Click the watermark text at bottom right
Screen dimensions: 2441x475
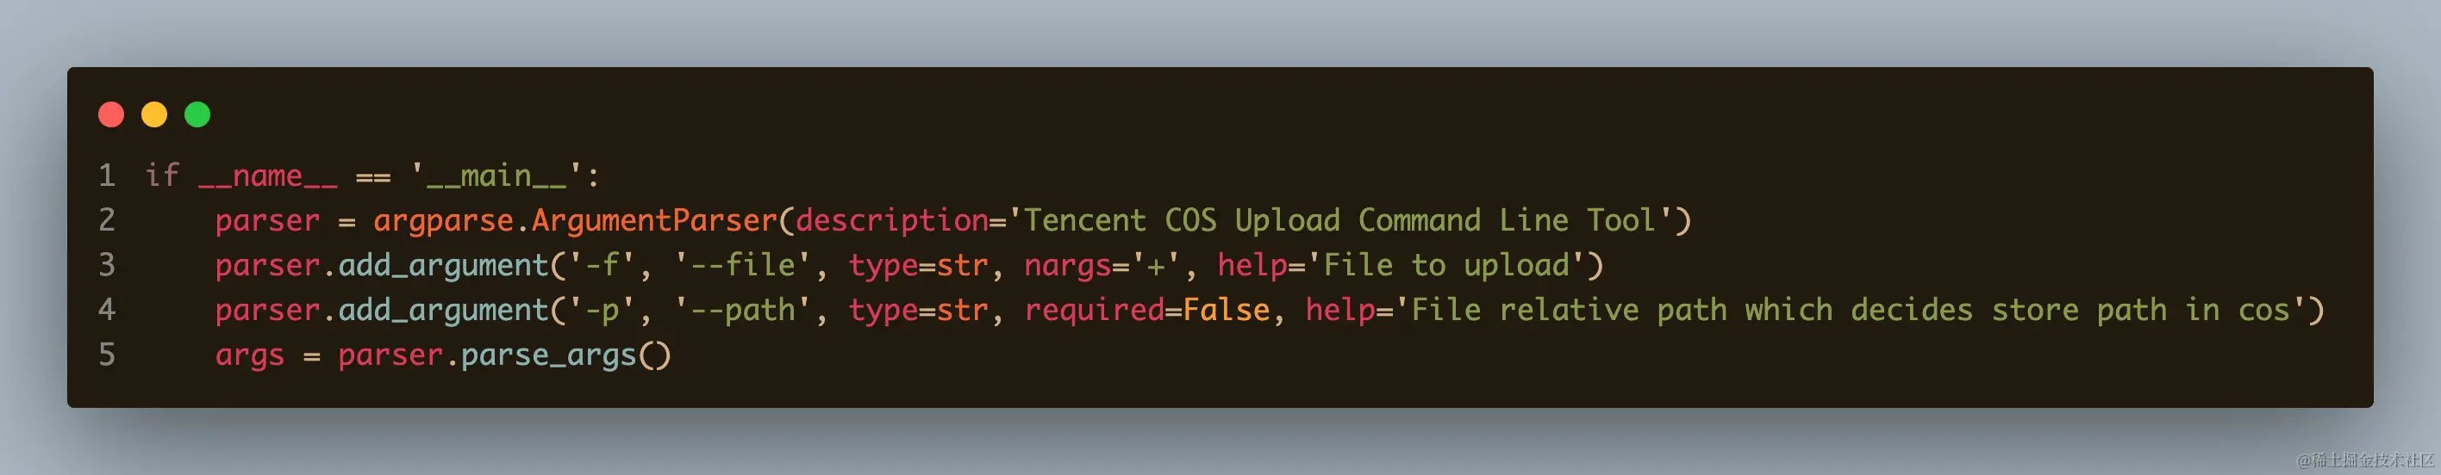coord(2365,460)
